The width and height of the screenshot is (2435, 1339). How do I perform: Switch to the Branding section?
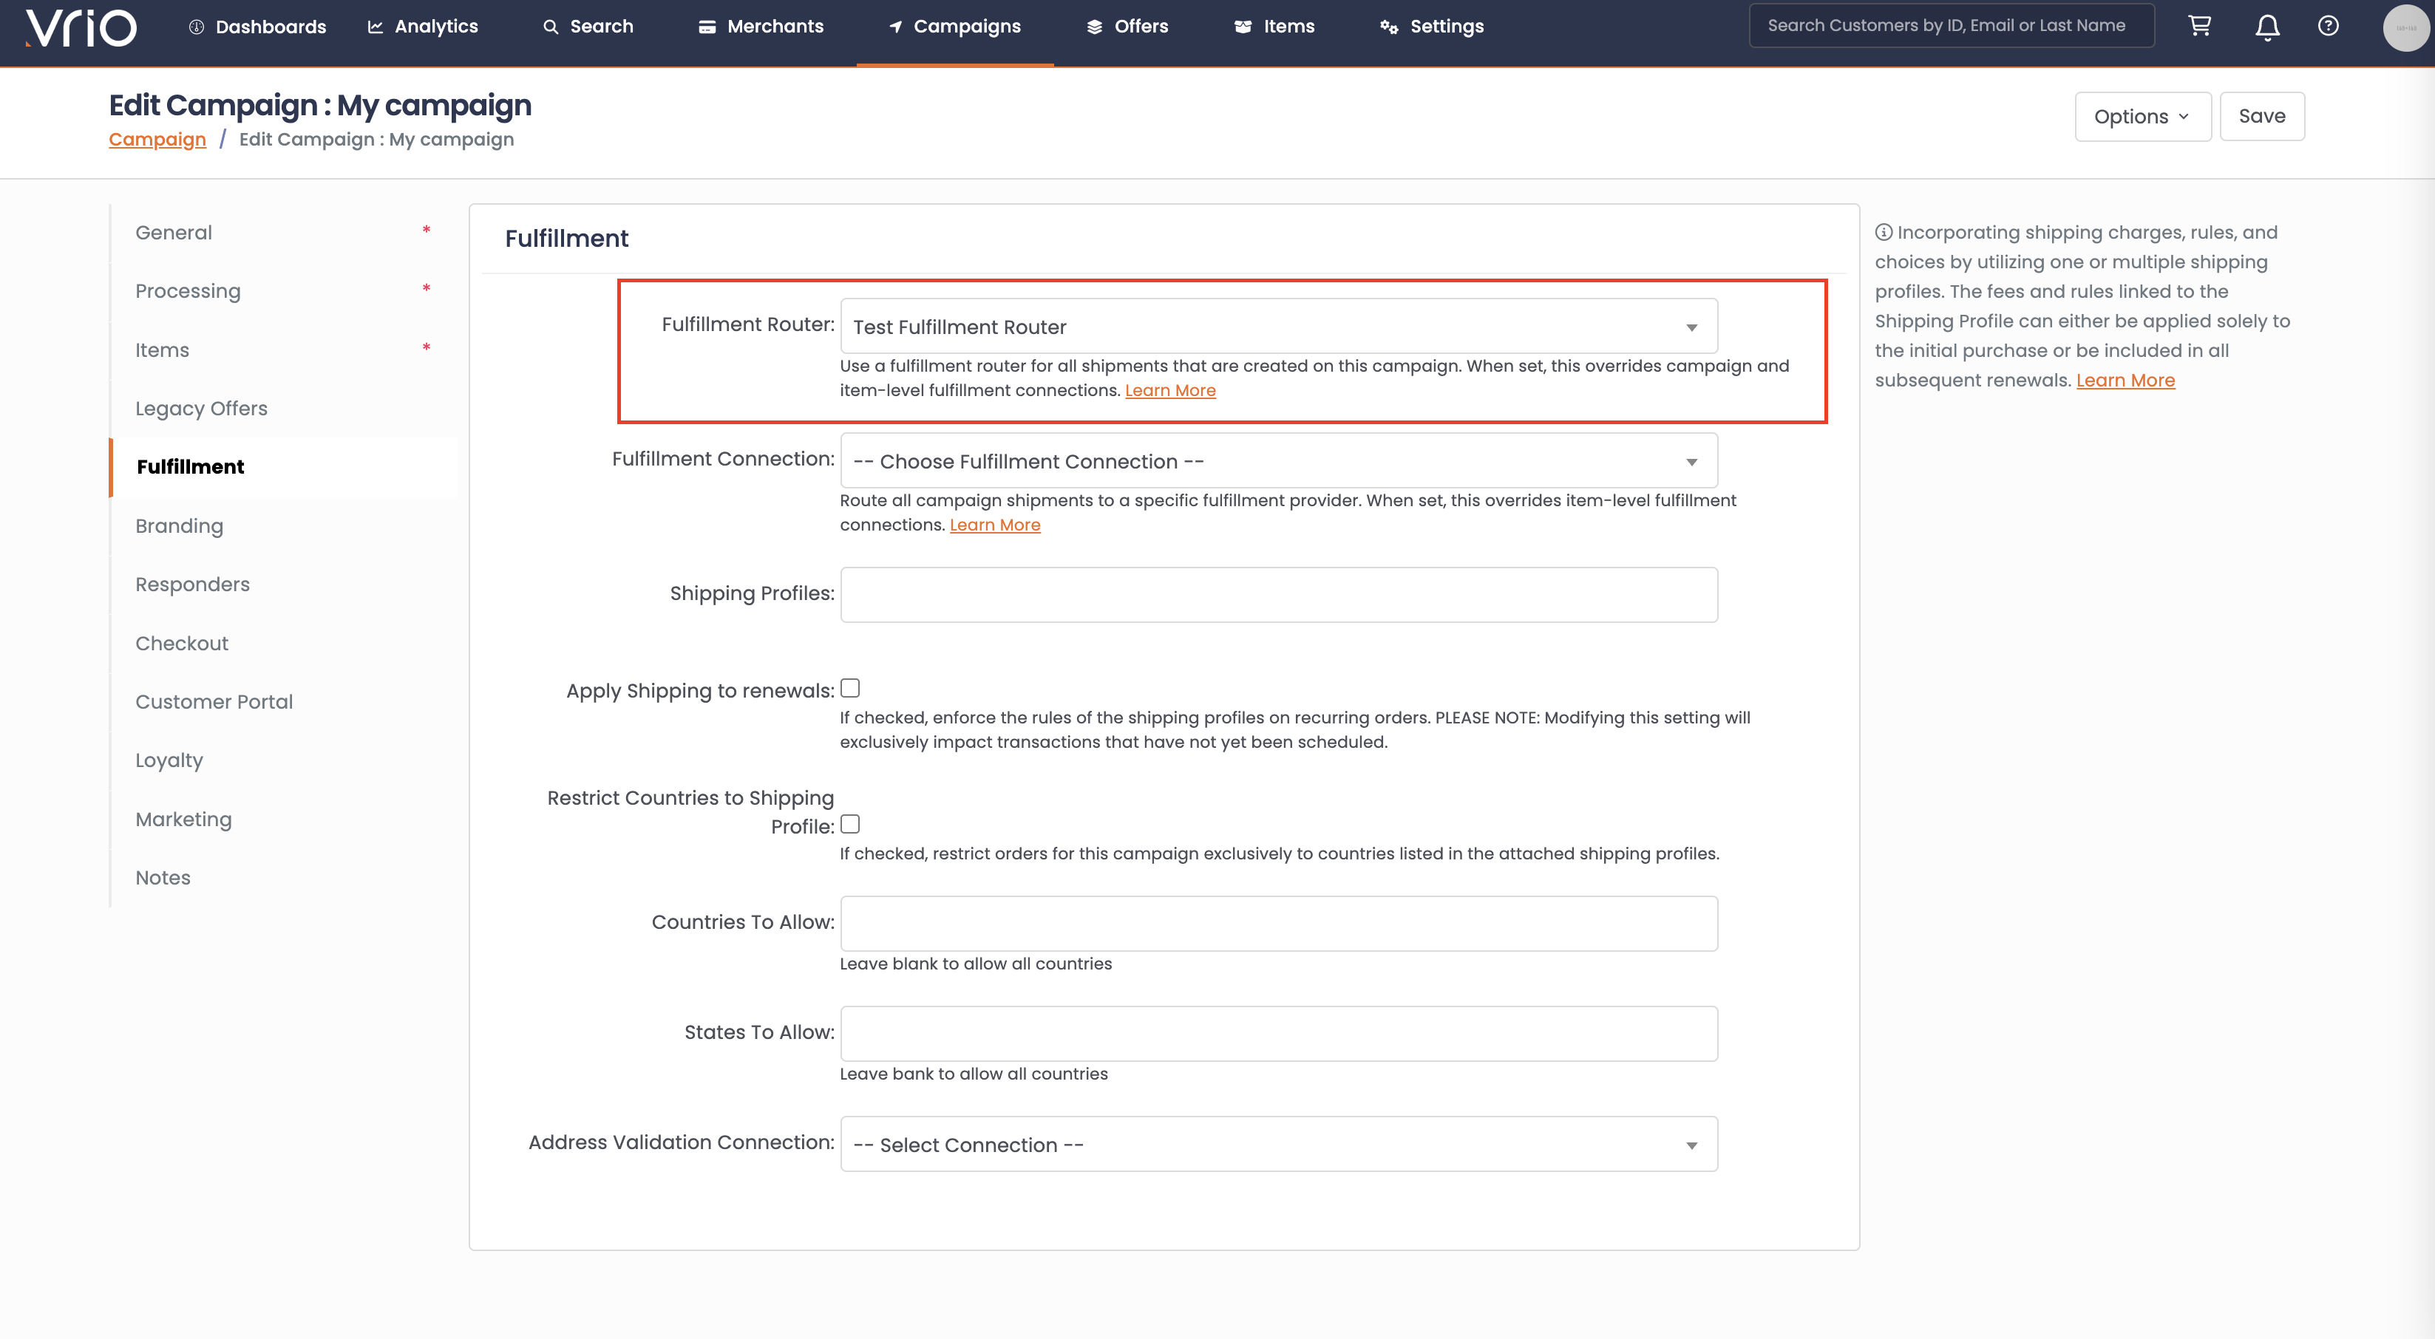[x=180, y=525]
